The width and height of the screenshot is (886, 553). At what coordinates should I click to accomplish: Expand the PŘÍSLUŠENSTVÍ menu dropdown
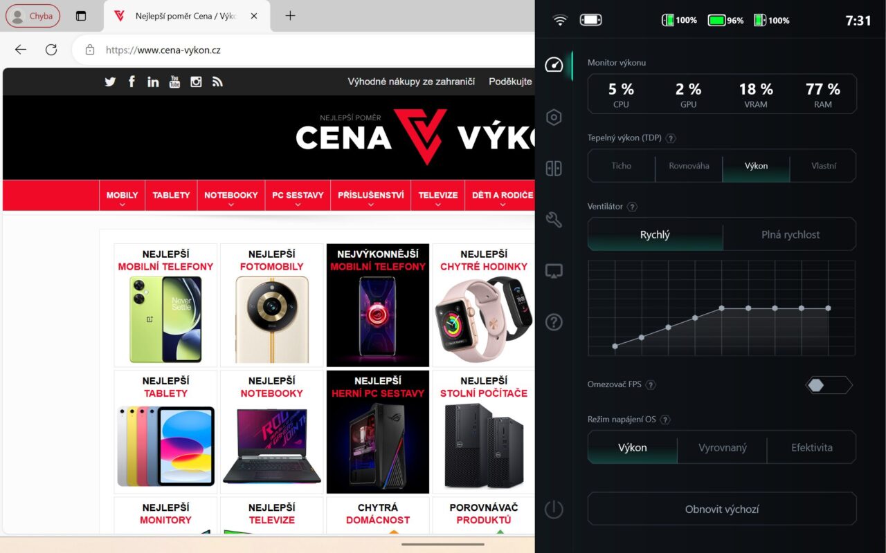point(371,196)
